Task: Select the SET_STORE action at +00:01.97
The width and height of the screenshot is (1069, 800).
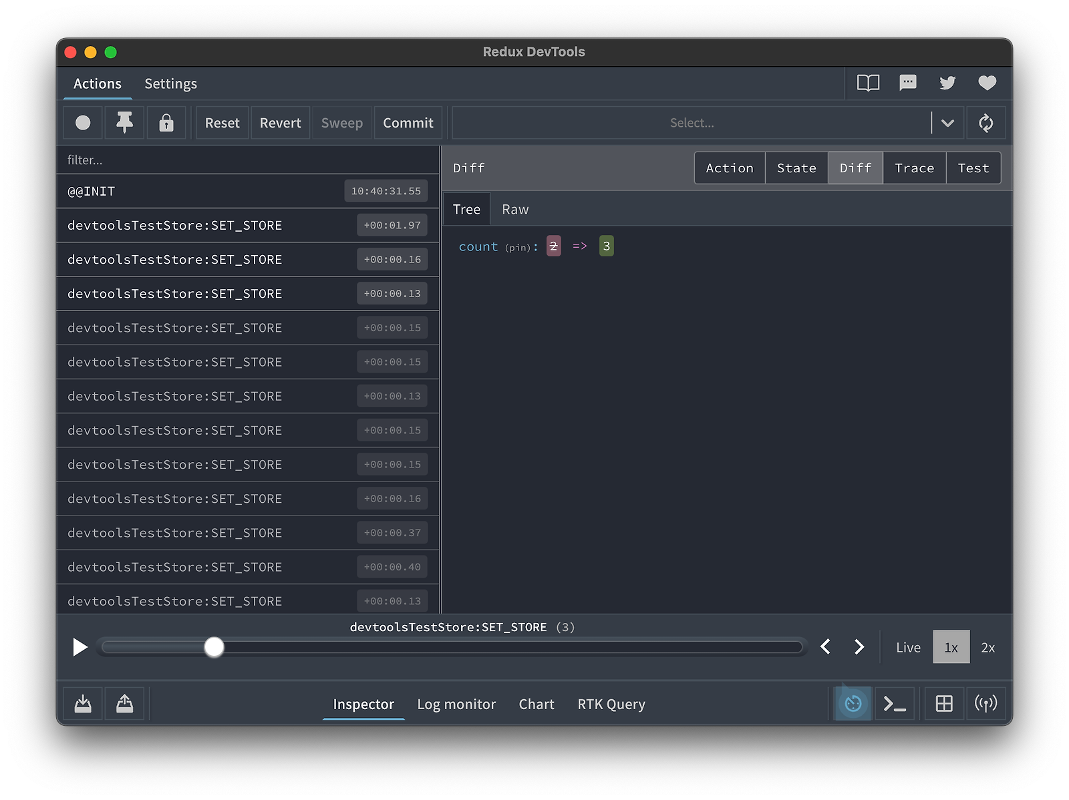Action: (248, 225)
